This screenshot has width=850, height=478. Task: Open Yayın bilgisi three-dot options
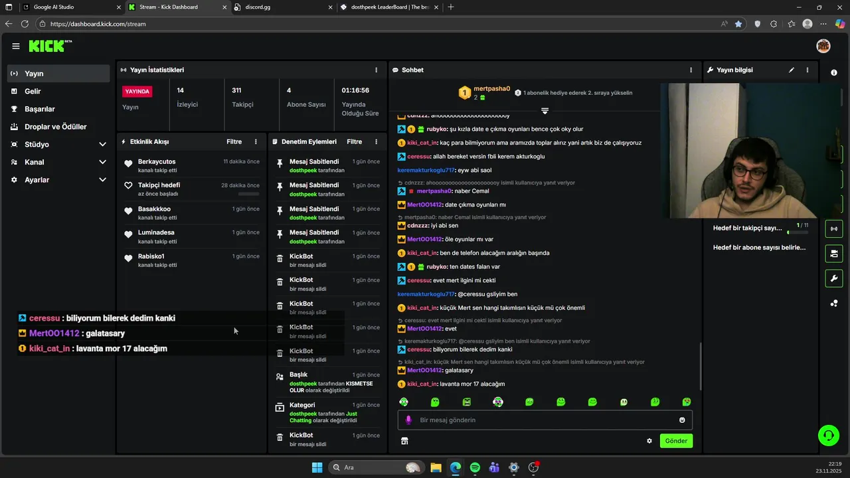(807, 70)
